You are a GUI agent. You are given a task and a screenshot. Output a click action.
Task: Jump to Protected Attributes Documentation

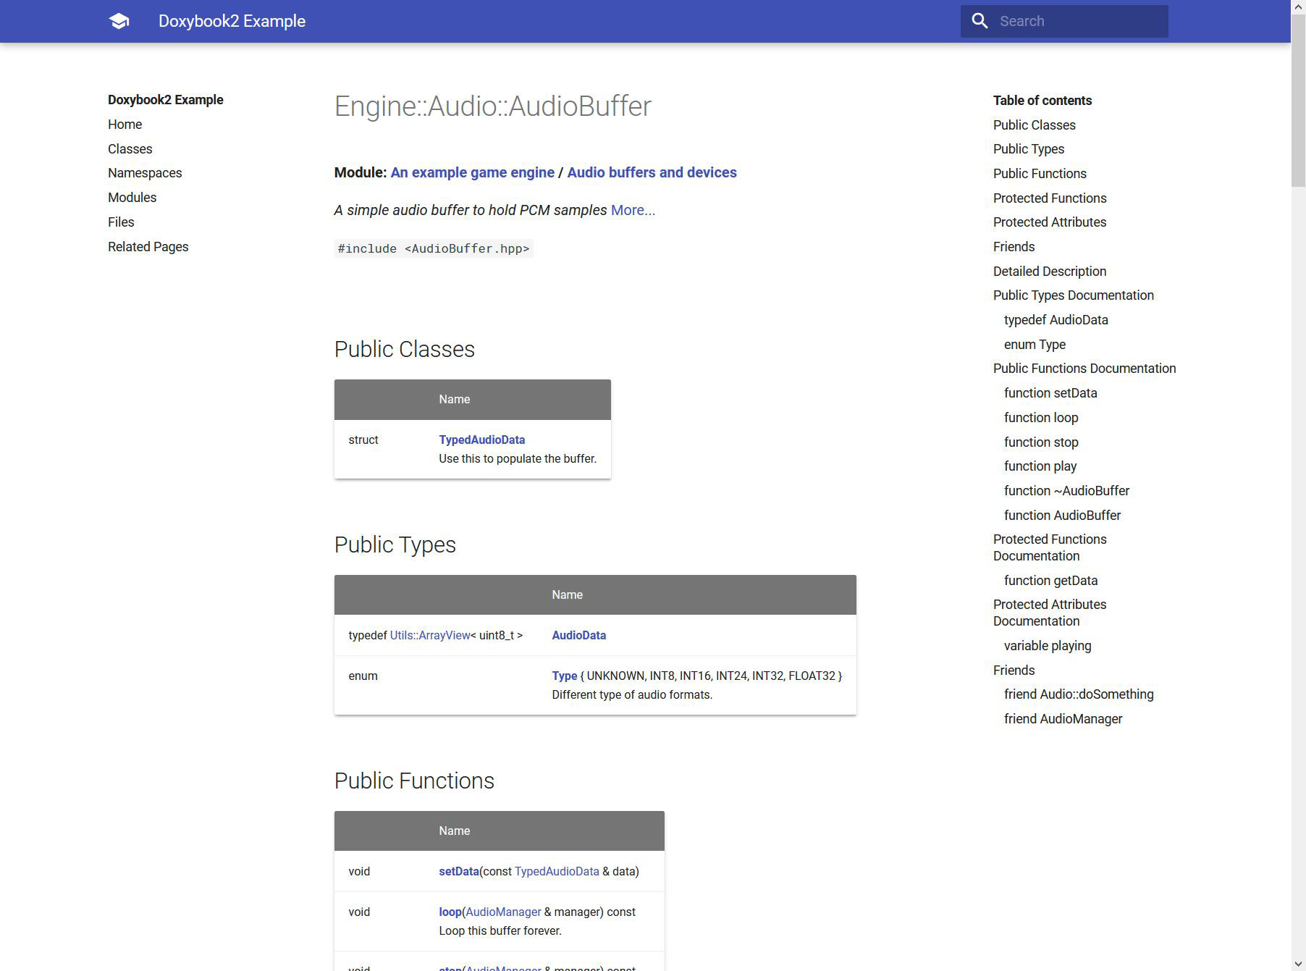[x=1050, y=613]
